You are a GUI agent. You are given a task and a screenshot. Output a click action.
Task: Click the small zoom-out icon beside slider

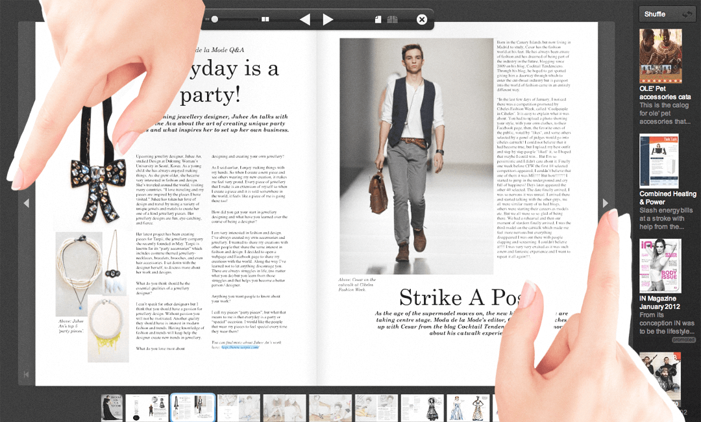pyautogui.click(x=207, y=19)
